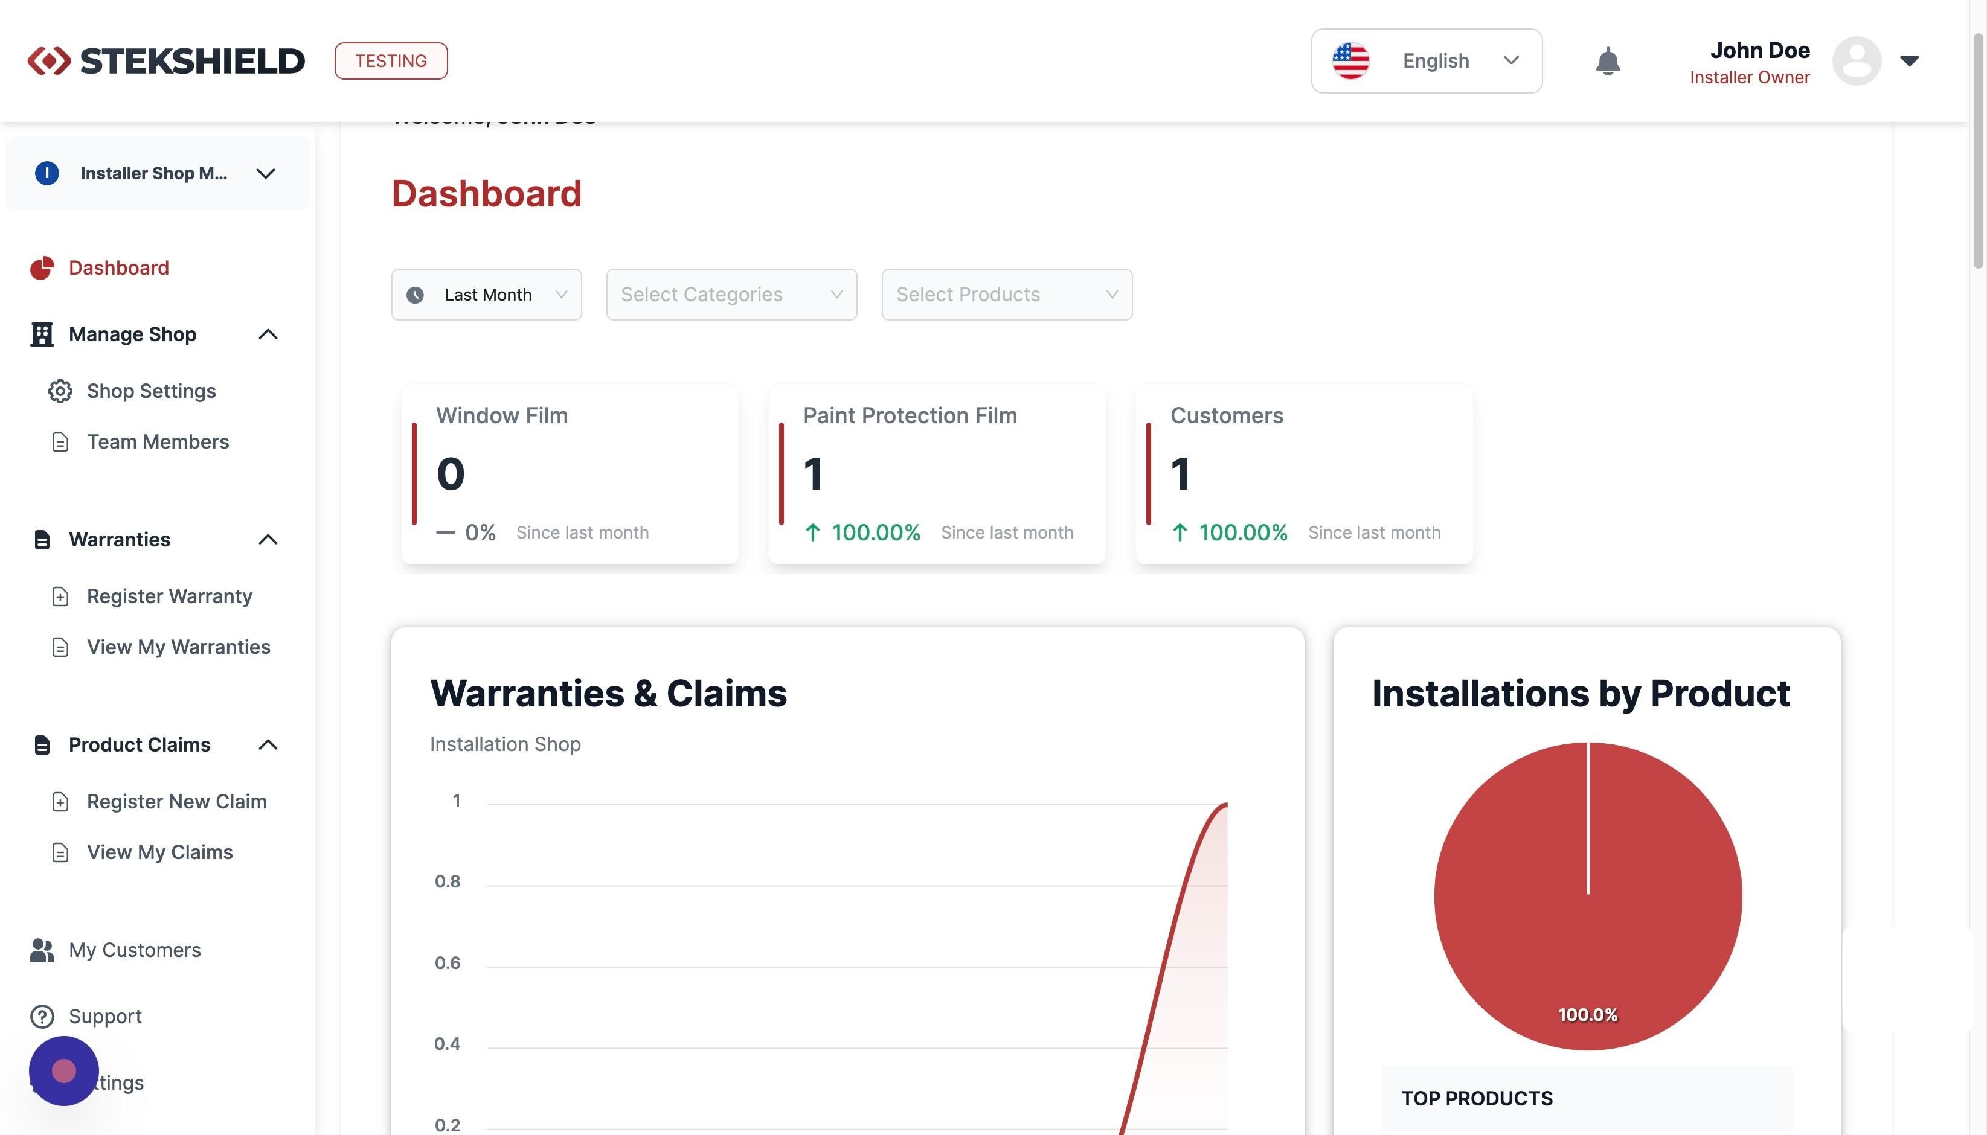Click the Dashboard pie chart icon
The image size is (1987, 1135).
pyautogui.click(x=42, y=268)
